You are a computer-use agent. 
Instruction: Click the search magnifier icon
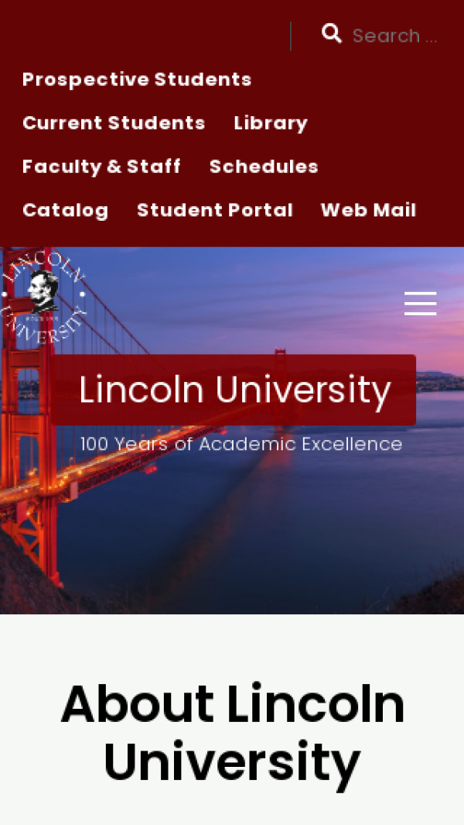coord(332,33)
